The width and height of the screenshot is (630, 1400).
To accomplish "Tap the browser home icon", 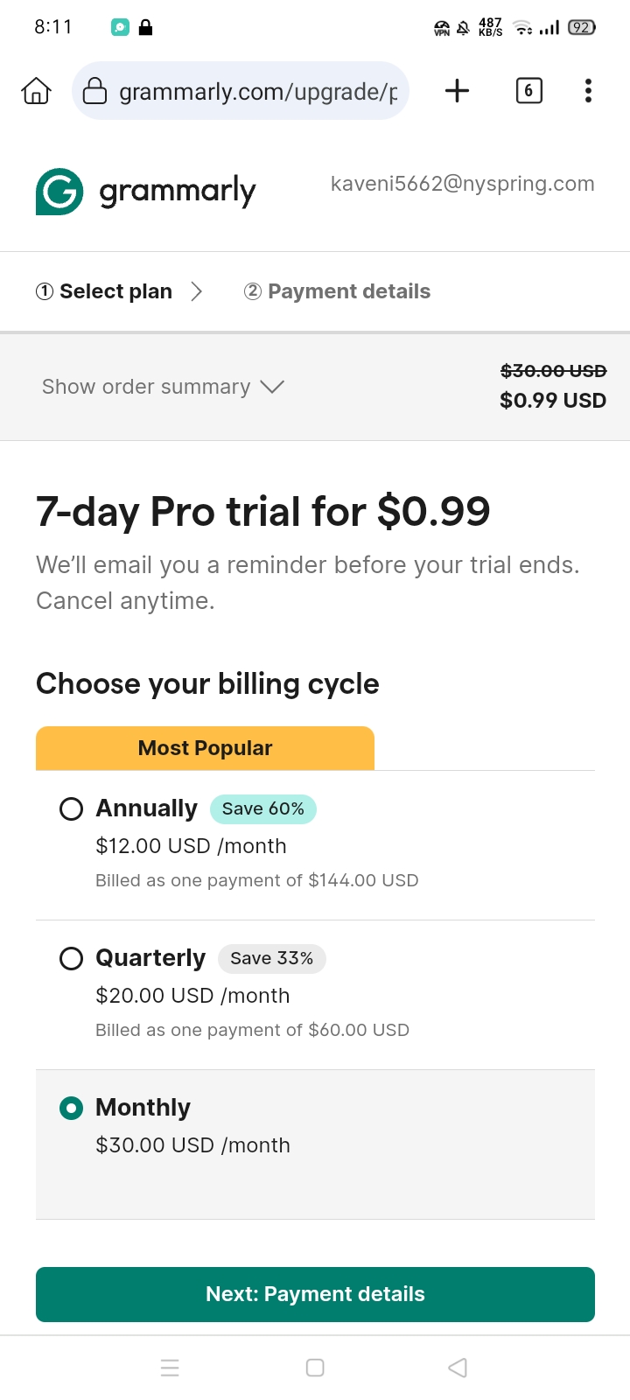I will 36,91.
